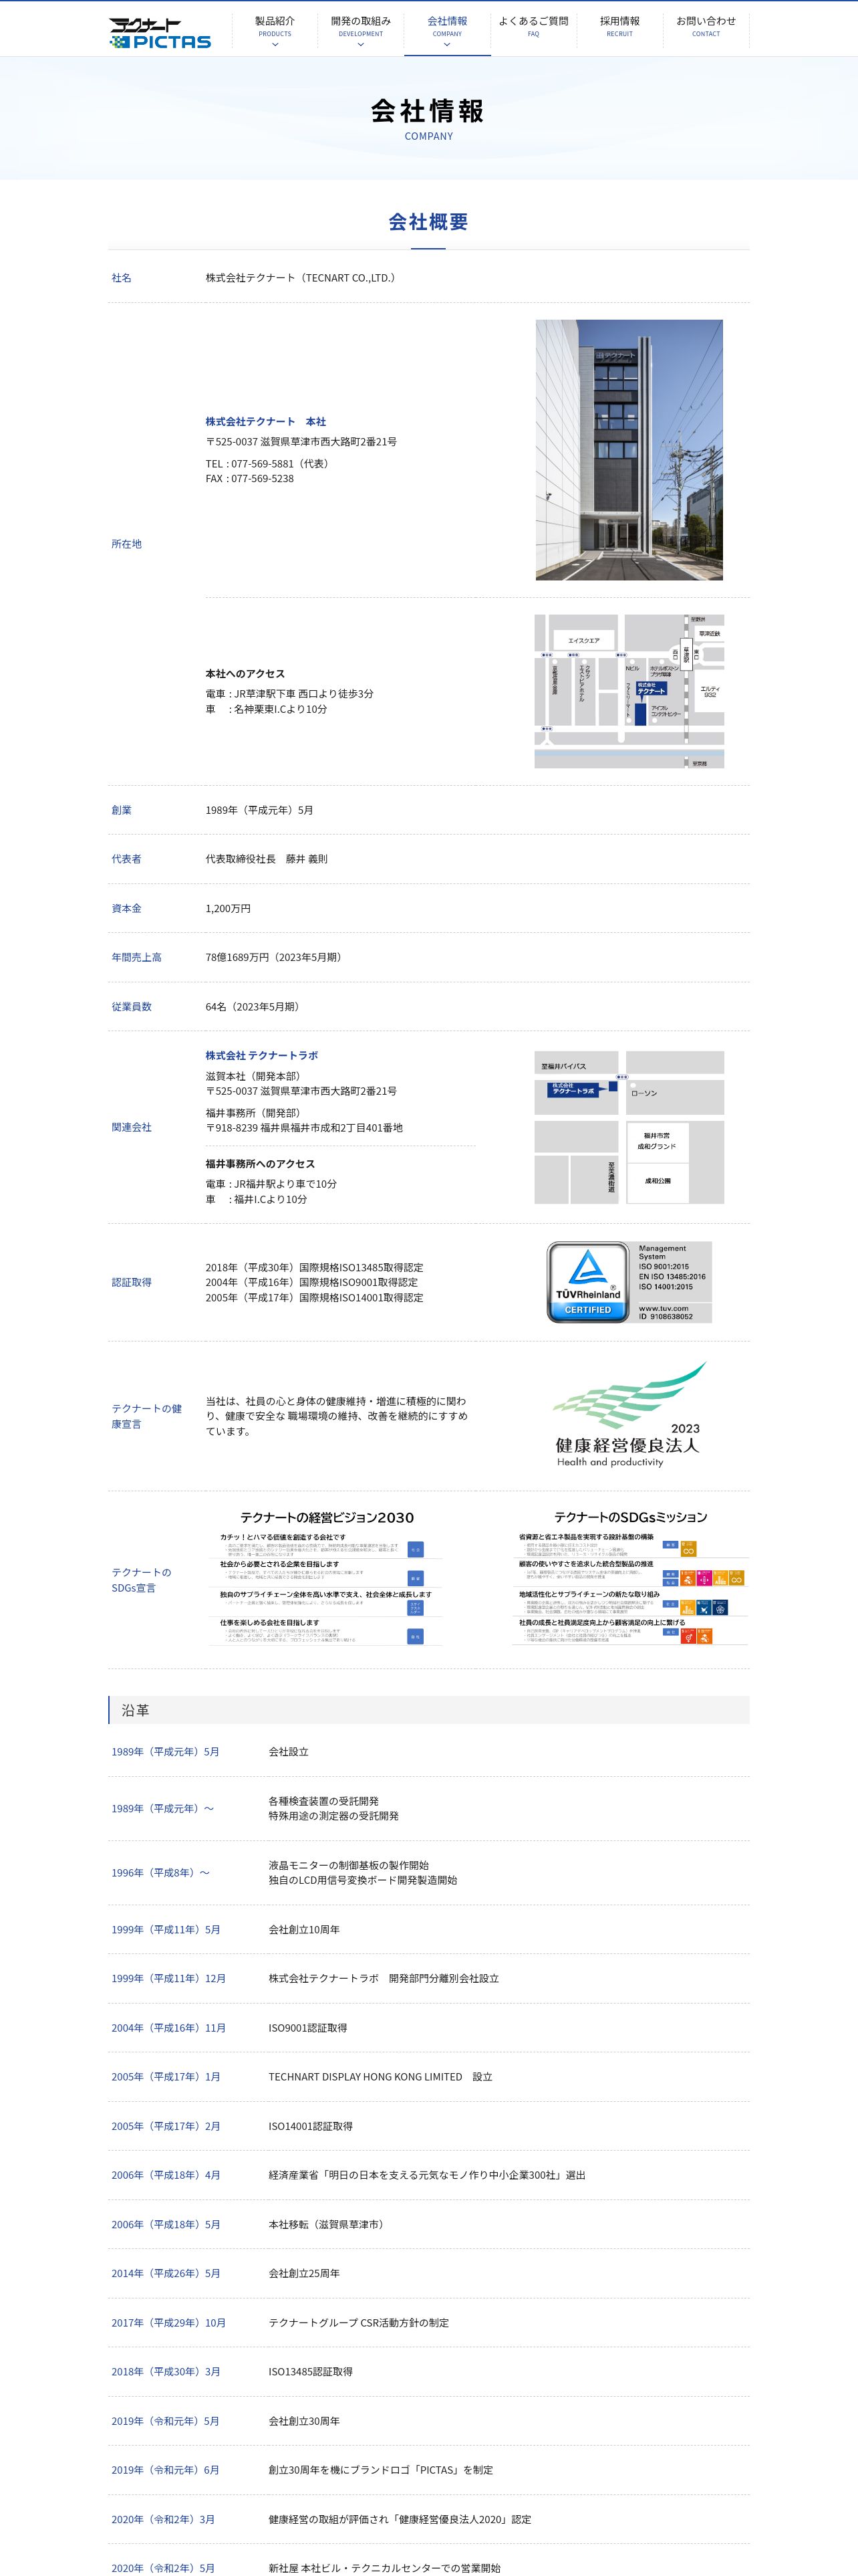Expand chevron under DEVELOPMENT
858x2576 pixels.
click(x=361, y=44)
